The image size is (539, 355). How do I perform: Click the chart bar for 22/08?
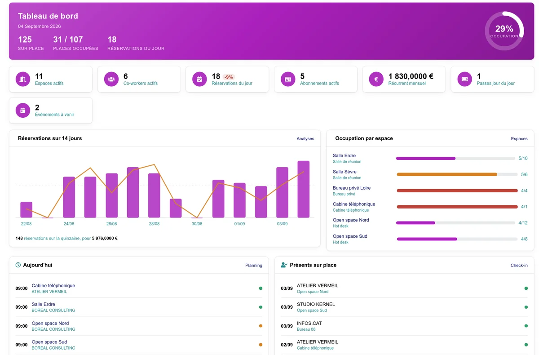click(x=27, y=210)
